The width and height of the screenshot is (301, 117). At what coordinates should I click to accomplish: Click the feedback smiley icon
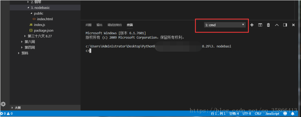(285, 113)
